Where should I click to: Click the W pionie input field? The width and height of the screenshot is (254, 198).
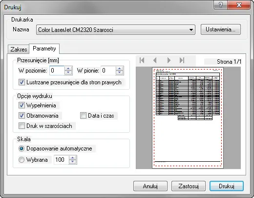click(108, 71)
